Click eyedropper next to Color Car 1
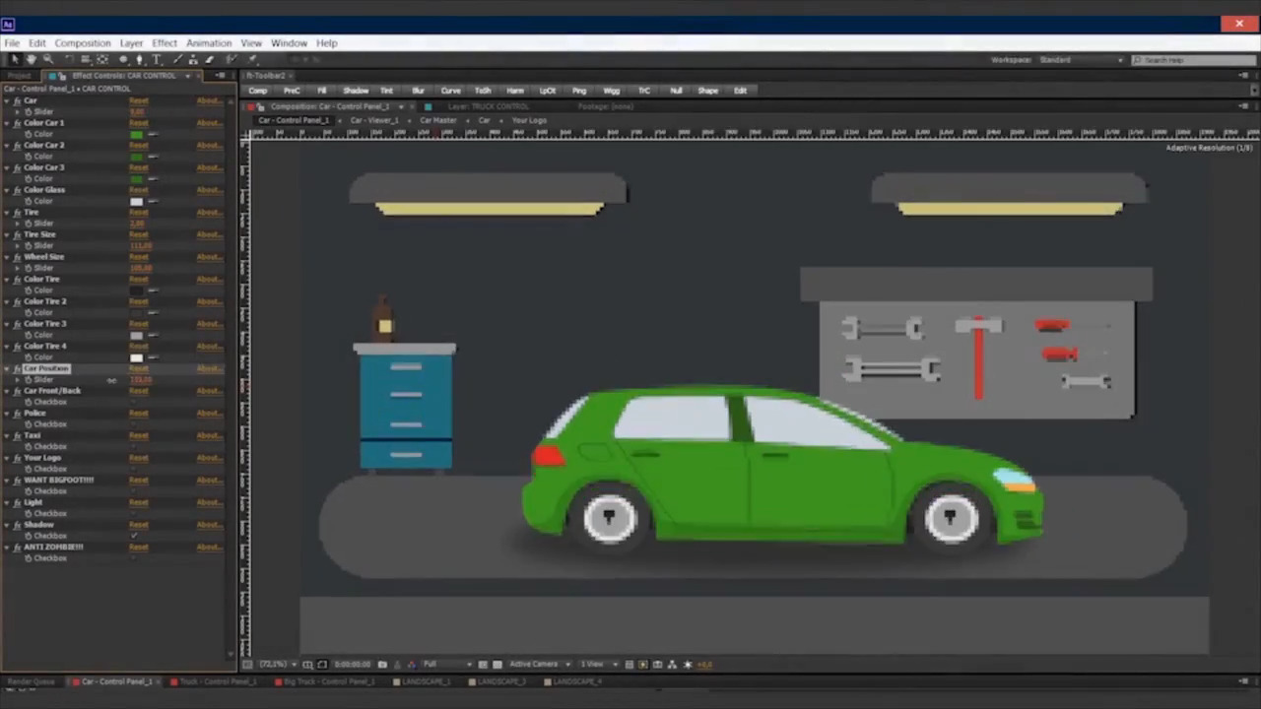Screen dimensions: 1261x709 (153, 134)
